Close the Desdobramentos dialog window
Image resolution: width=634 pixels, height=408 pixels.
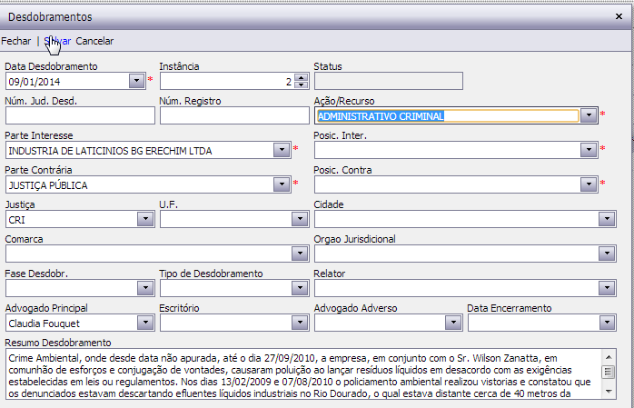tap(619, 16)
